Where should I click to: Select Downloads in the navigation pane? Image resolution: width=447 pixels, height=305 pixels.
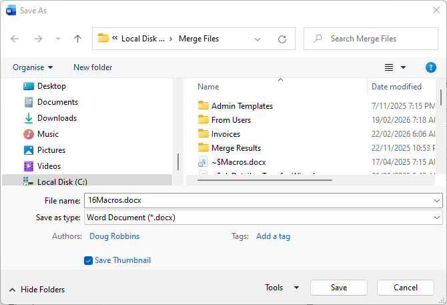tap(57, 118)
